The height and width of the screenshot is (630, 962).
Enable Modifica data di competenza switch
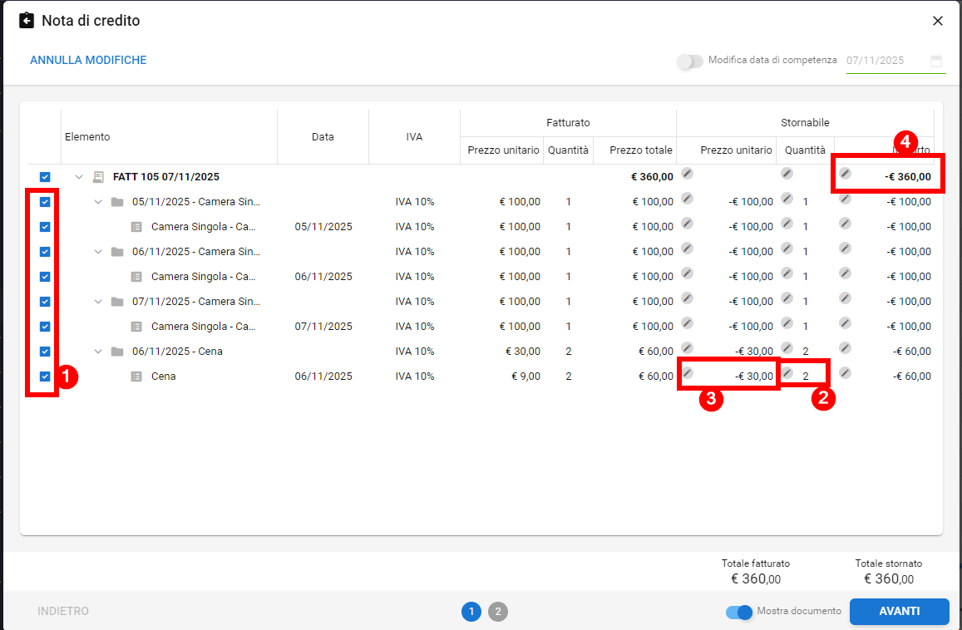click(689, 62)
